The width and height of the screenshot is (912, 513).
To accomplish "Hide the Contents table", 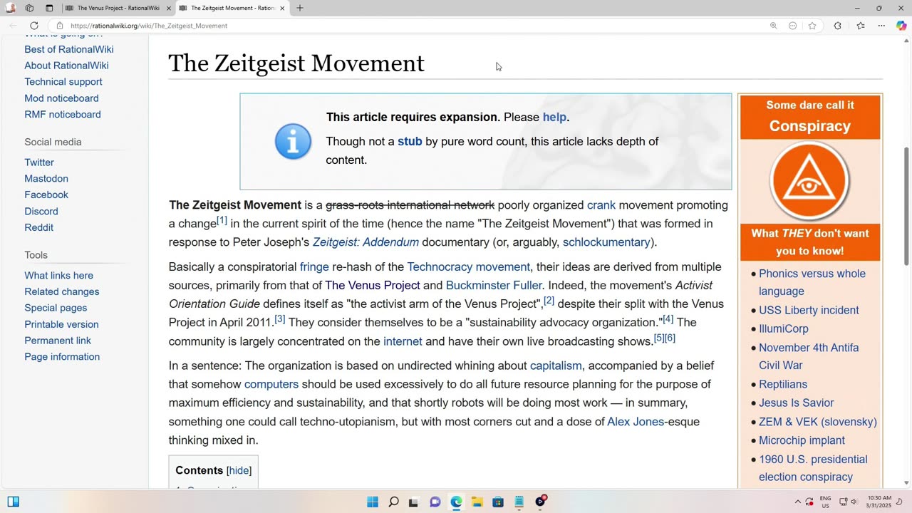I will click(239, 471).
